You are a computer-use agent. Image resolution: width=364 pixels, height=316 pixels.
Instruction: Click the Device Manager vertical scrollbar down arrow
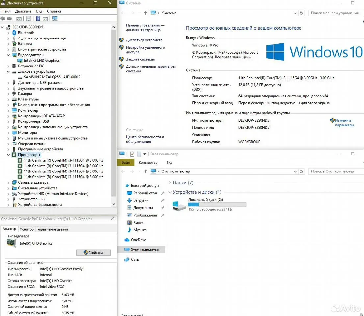click(x=114, y=204)
